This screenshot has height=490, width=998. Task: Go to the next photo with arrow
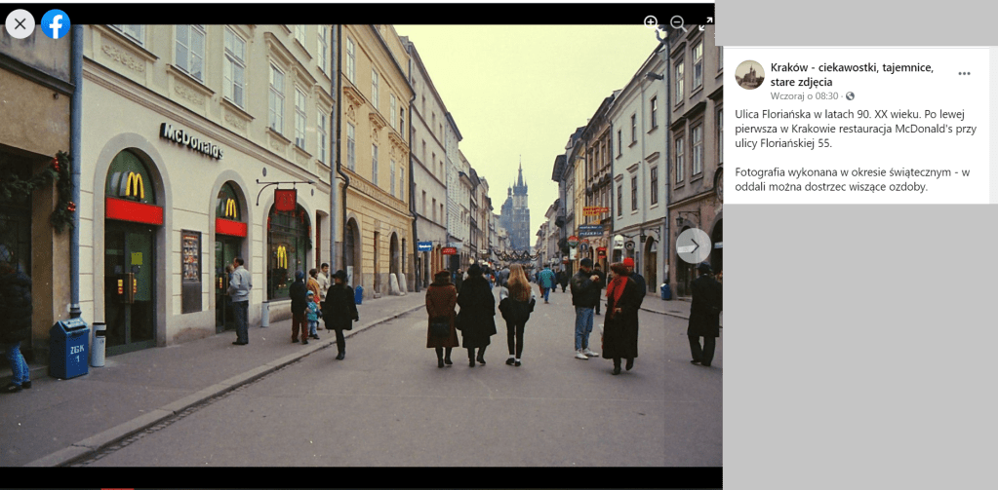(693, 245)
